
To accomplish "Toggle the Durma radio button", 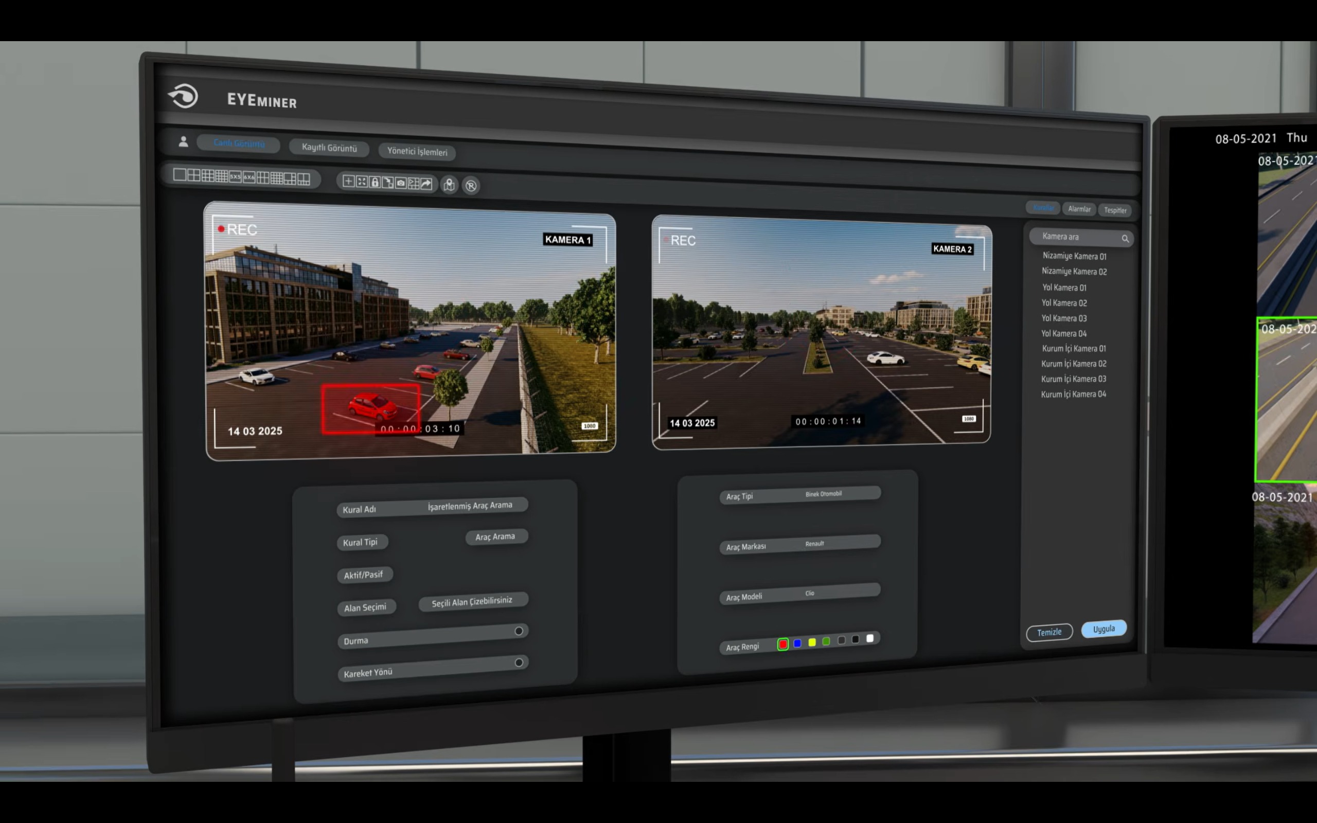I will [x=519, y=631].
